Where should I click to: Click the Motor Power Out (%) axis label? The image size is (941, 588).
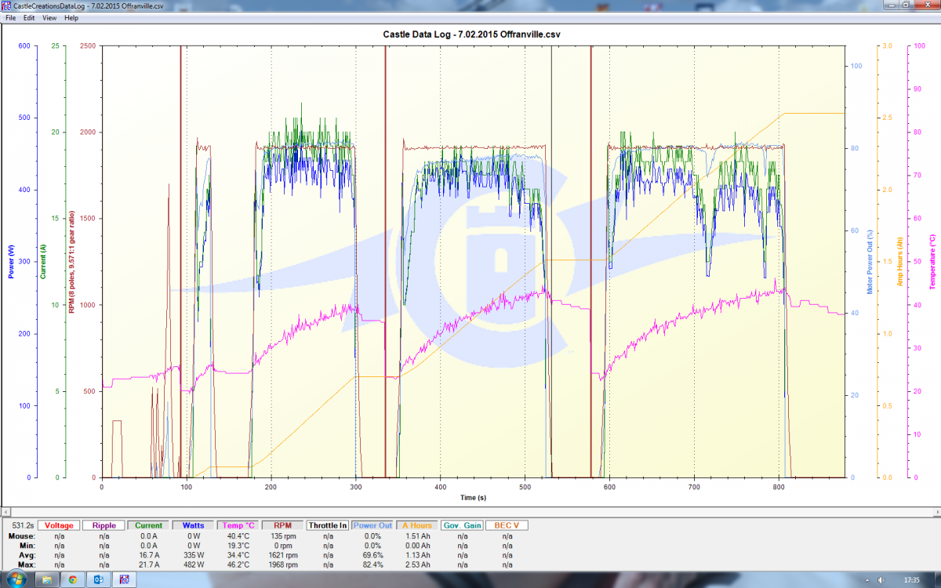click(870, 262)
